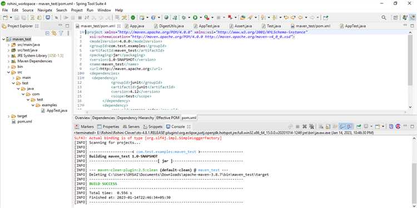This screenshot has height=208, width=417.
Task: Click the globe web browser toolbar icon
Action: (166, 18)
